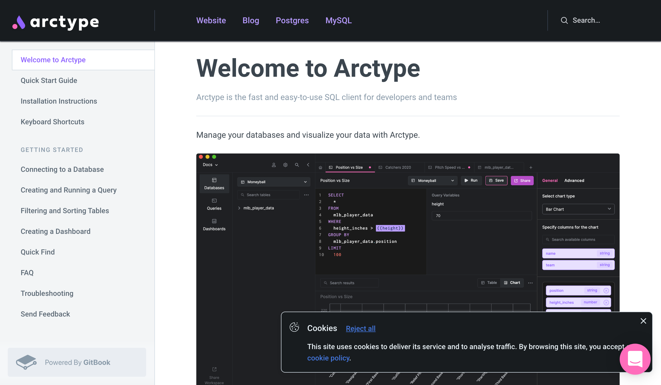The image size is (661, 385).
Task: Open the Postgres link in header
Action: click(x=292, y=20)
